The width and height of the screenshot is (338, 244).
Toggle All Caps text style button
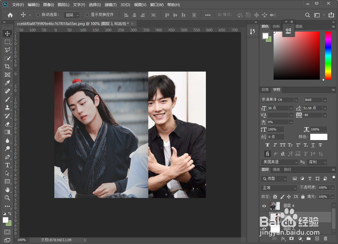[x=283, y=145]
